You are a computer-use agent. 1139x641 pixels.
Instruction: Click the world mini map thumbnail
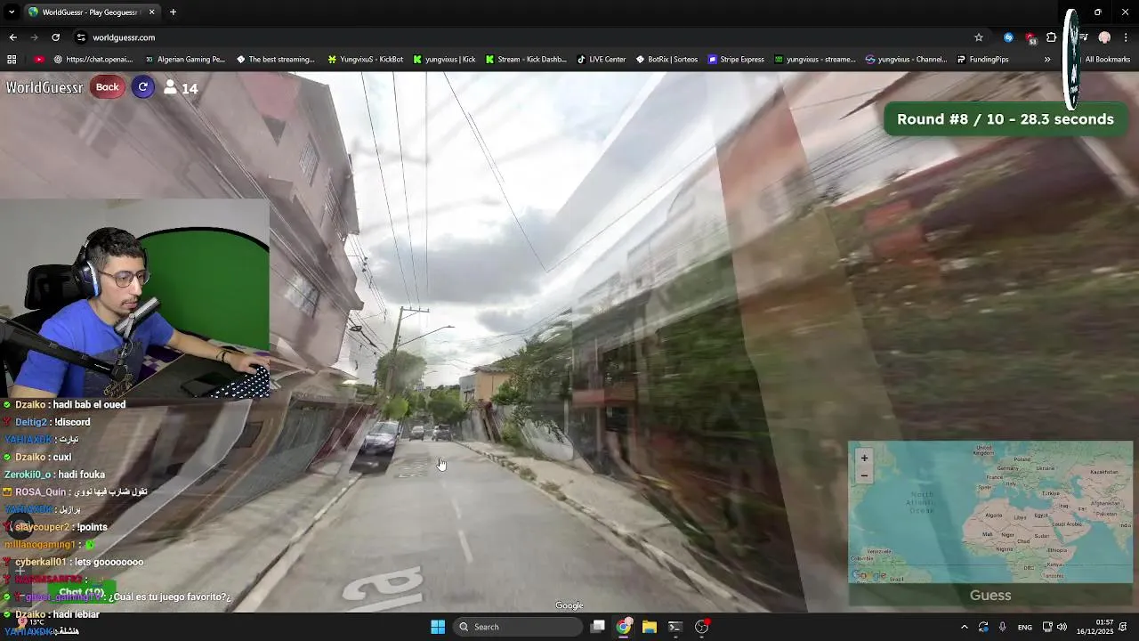coord(990,513)
